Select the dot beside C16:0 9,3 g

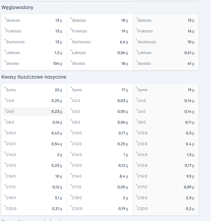(137, 174)
